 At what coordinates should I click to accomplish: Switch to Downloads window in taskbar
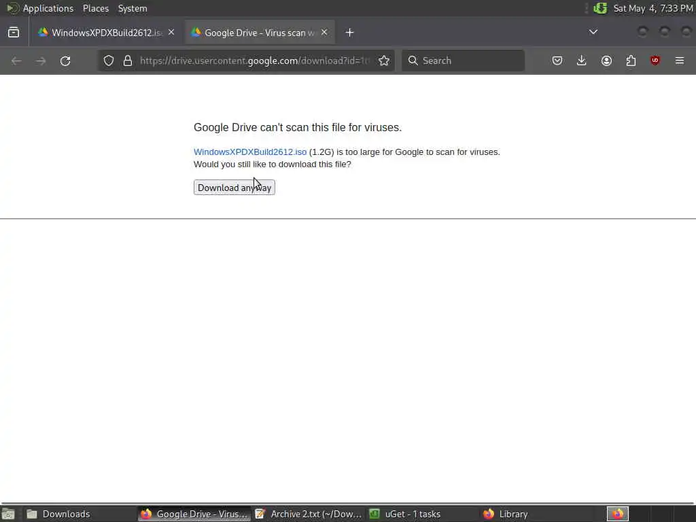click(x=80, y=514)
